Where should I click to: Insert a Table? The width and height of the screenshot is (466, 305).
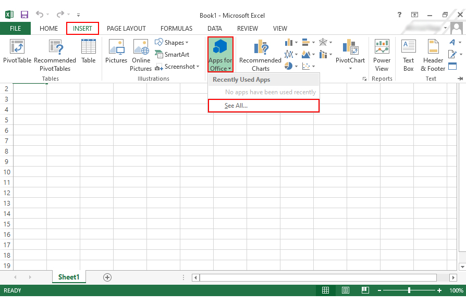tap(89, 52)
